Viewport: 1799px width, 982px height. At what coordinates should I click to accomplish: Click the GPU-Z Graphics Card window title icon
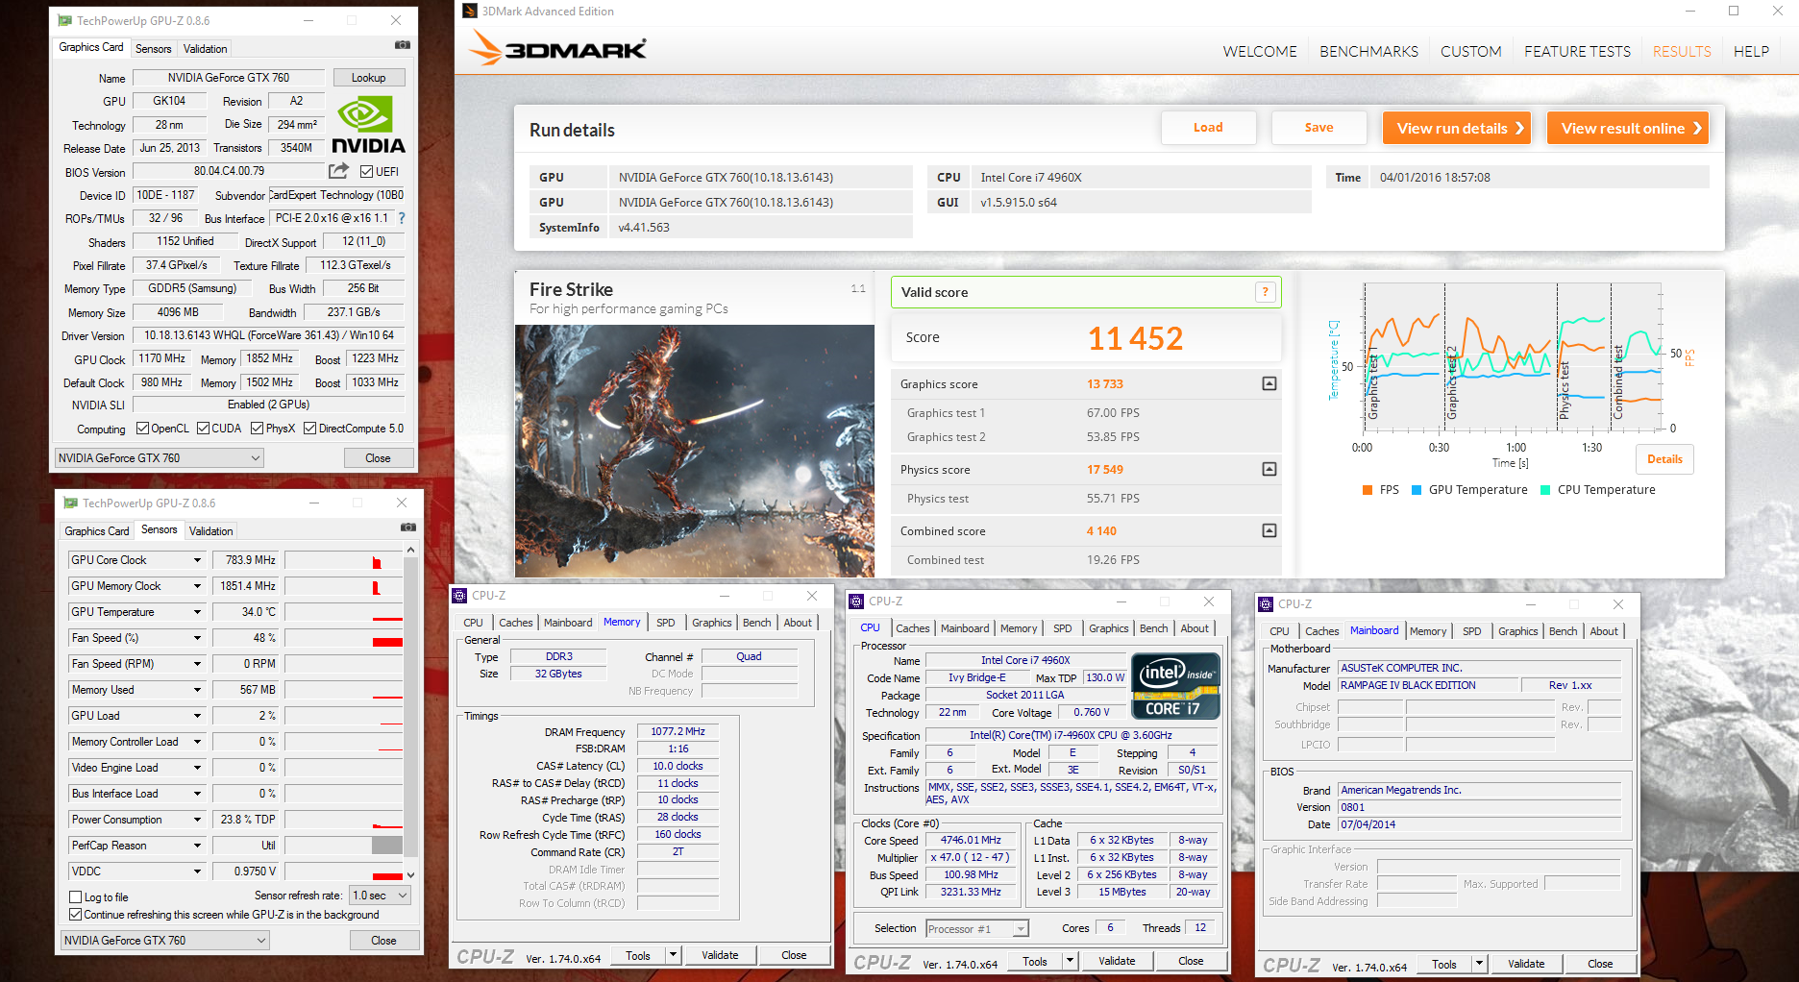pyautogui.click(x=64, y=20)
